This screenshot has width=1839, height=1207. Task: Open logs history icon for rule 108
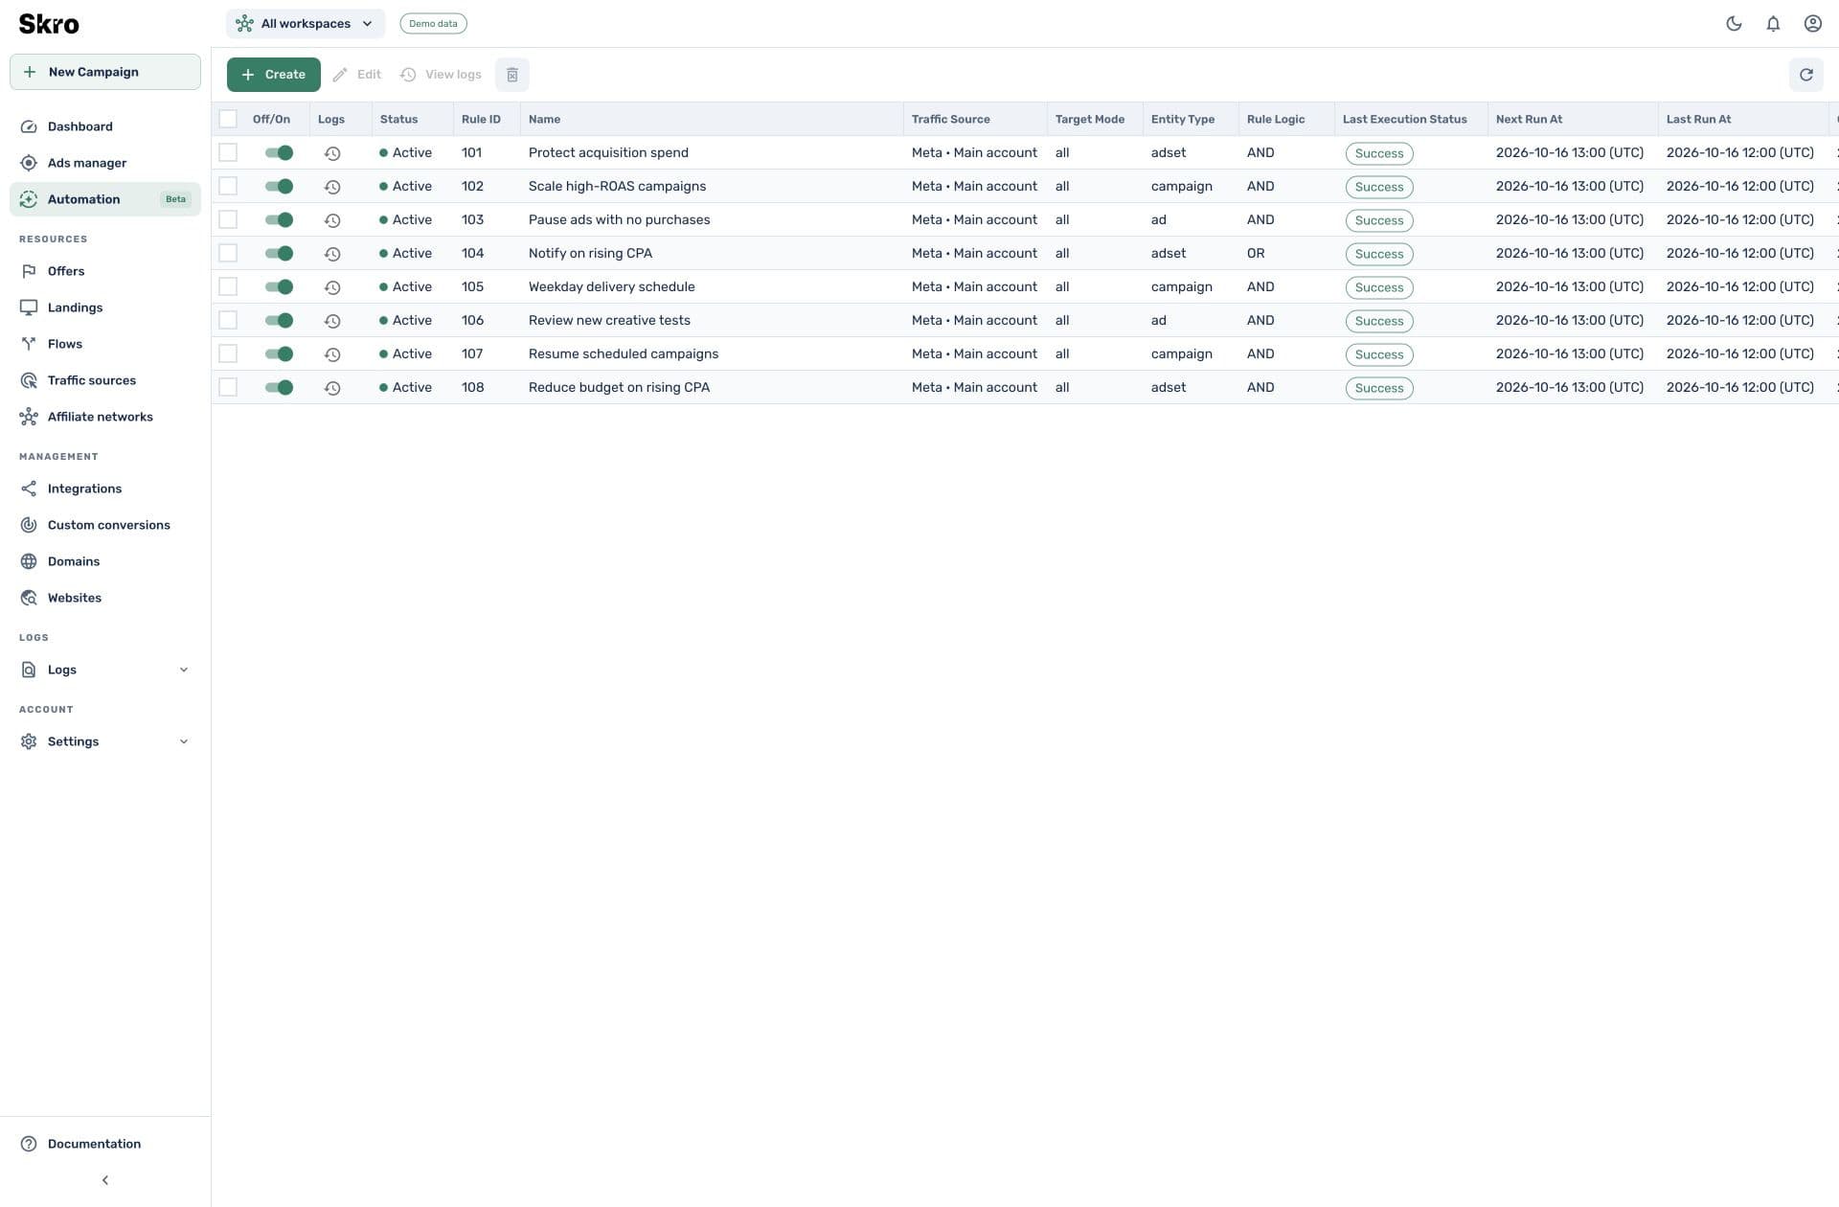pos(332,388)
